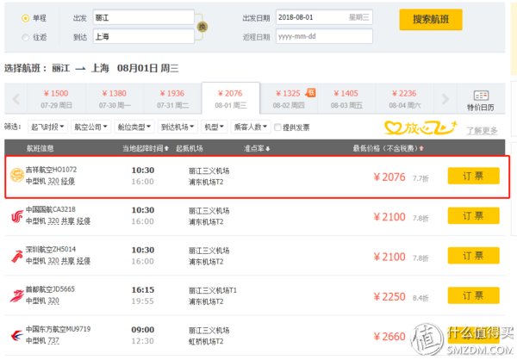Image resolution: width=517 pixels, height=360 pixels.
Task: Click the 16:15 departure time
Action: (143, 289)
